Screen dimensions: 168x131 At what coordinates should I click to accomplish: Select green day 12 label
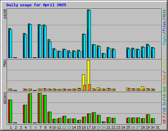(x=64, y=127)
